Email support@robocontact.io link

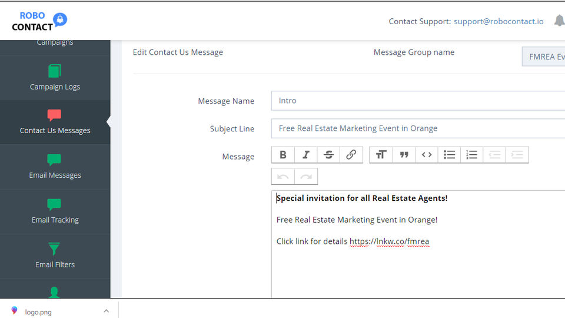(498, 21)
